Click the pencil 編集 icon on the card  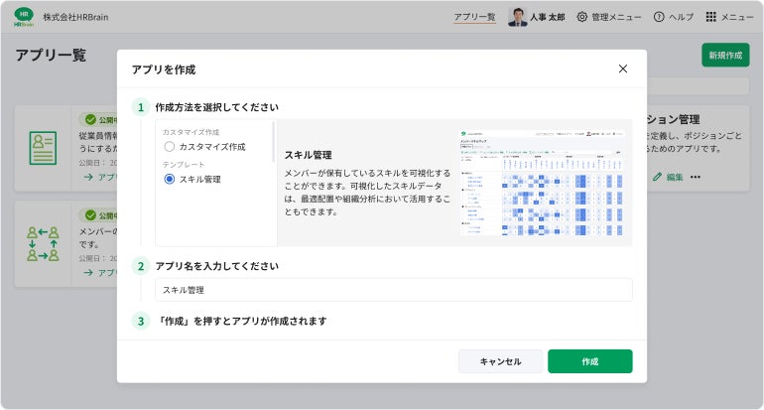[x=657, y=177]
